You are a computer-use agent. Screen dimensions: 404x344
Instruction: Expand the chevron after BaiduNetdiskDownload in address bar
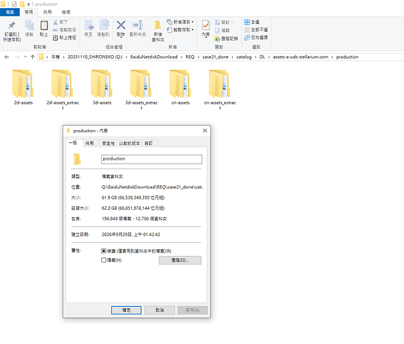point(181,57)
